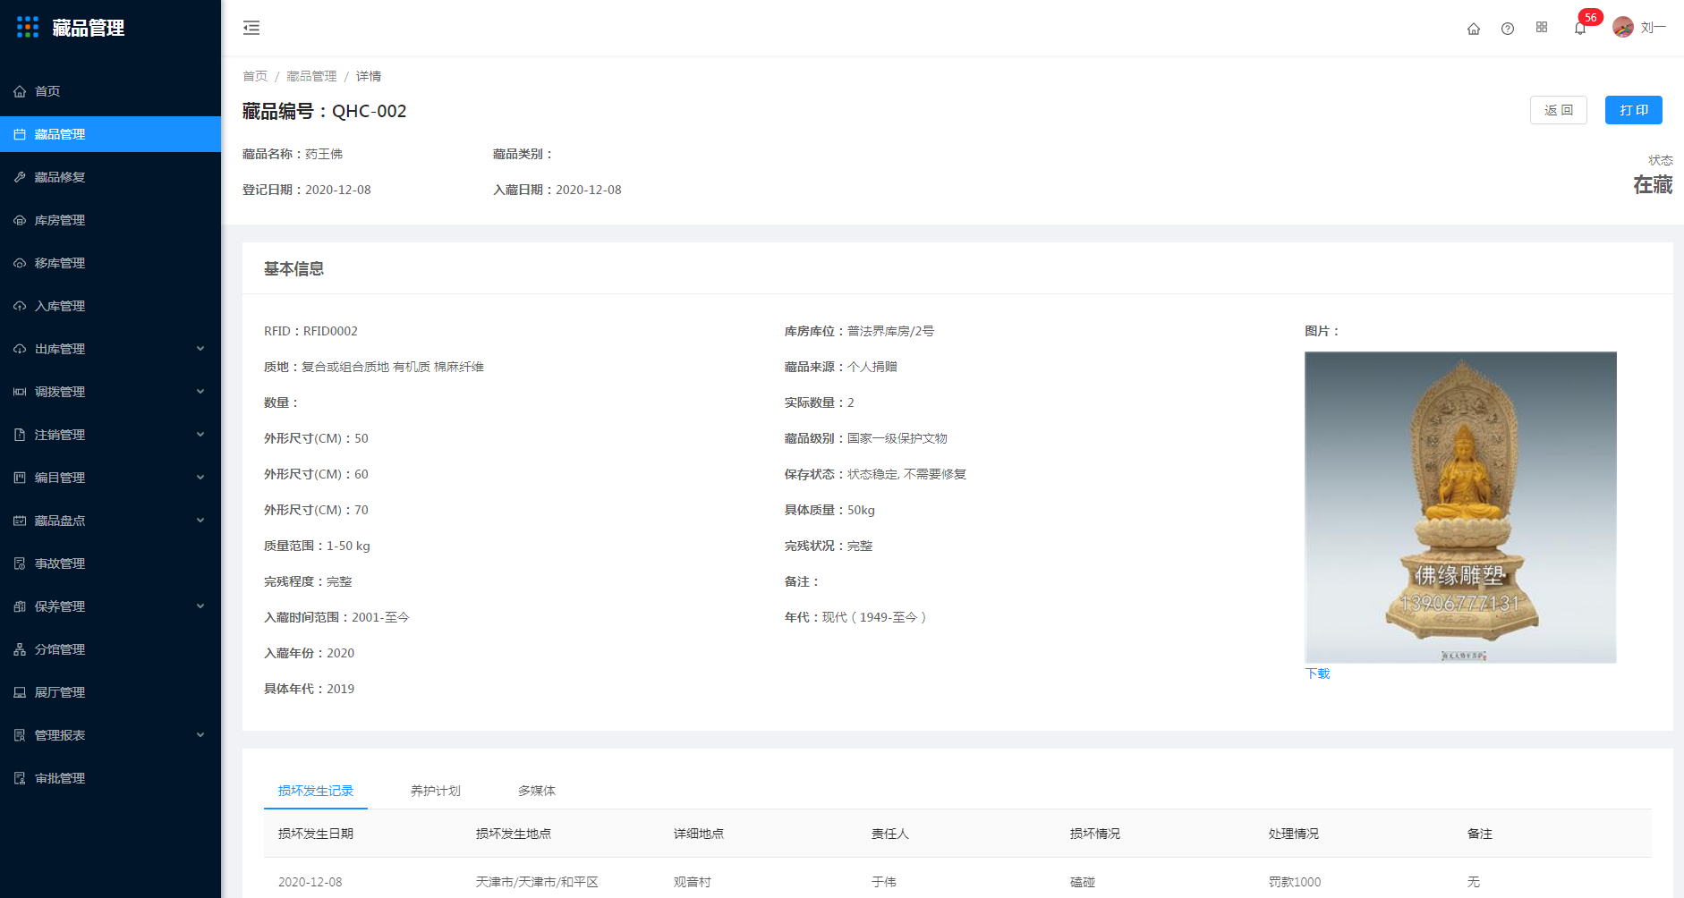Click the 打印 button
The height and width of the screenshot is (898, 1684).
tap(1634, 110)
